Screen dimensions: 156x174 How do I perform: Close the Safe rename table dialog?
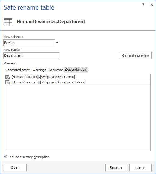152,5
